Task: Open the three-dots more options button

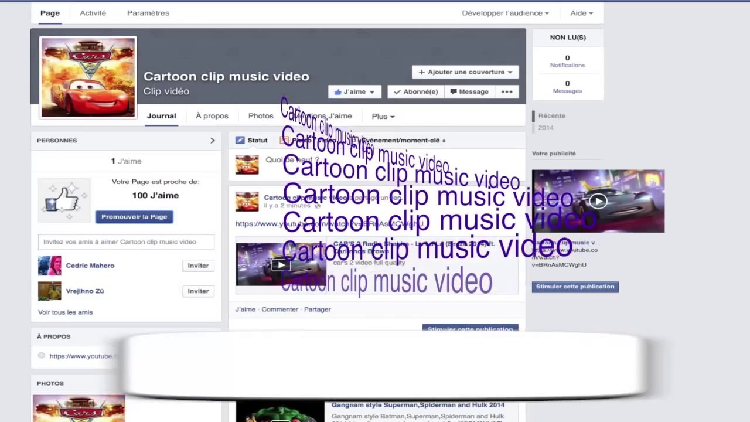Action: click(x=507, y=92)
